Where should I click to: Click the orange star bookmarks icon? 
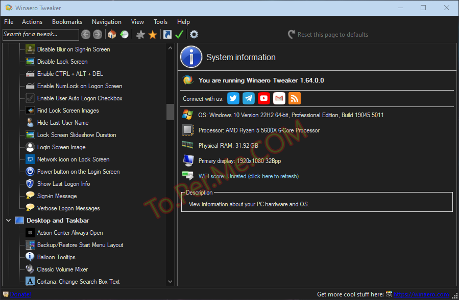(x=153, y=35)
